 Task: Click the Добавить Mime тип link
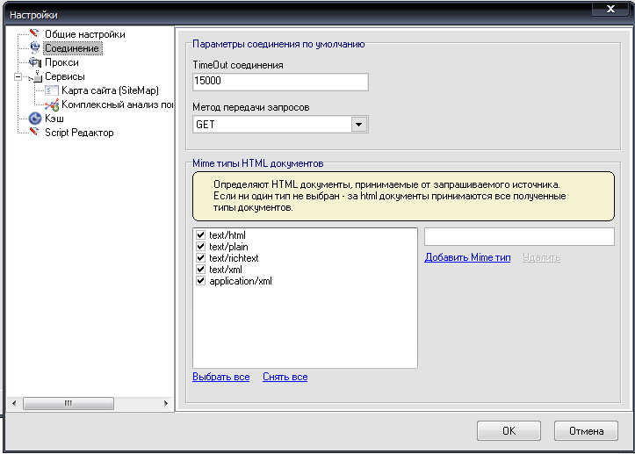tap(467, 257)
